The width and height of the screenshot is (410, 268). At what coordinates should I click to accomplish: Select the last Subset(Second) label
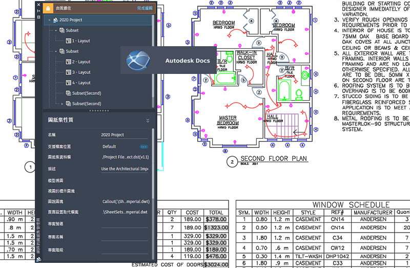(87, 104)
